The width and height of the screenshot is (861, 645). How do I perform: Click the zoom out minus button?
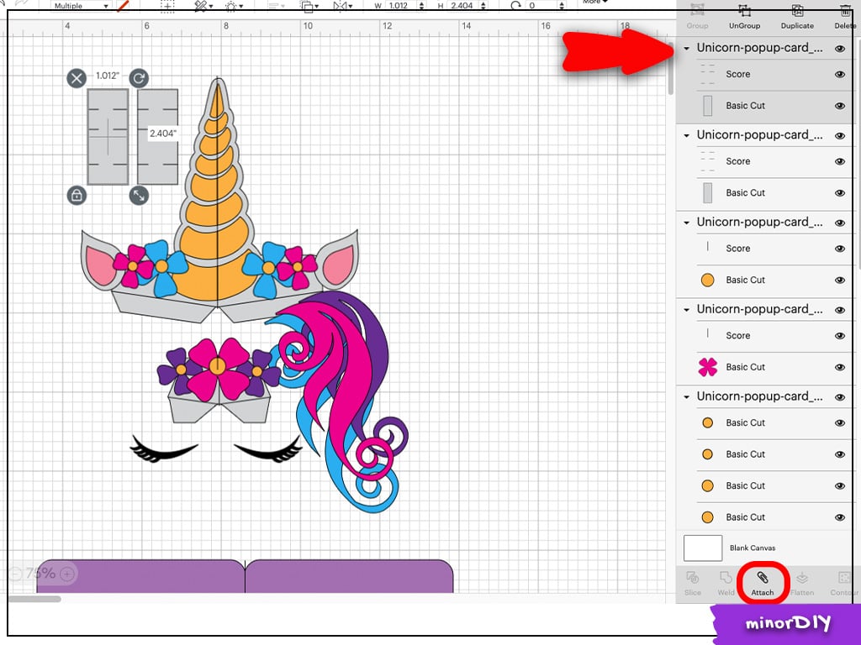(15, 574)
